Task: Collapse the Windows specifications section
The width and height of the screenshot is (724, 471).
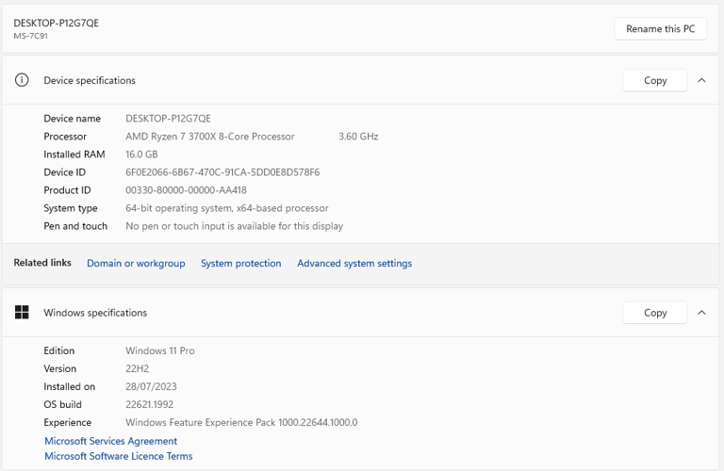Action: (701, 313)
